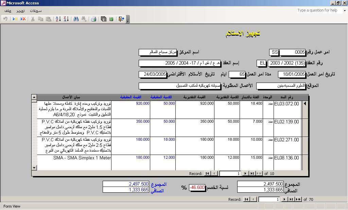Image resolution: width=348 pixels, height=210 pixels.
Task: Click the Delete Record toolbar icon
Action: pyautogui.click(x=23, y=19)
